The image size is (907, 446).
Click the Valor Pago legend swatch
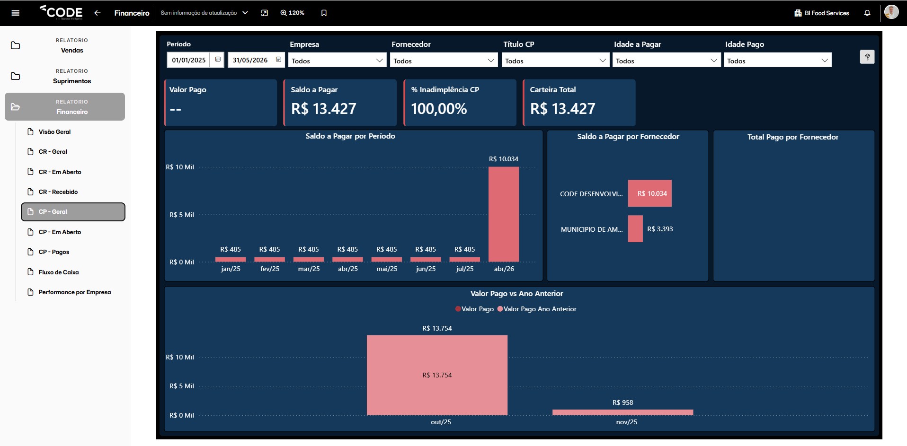pyautogui.click(x=458, y=309)
